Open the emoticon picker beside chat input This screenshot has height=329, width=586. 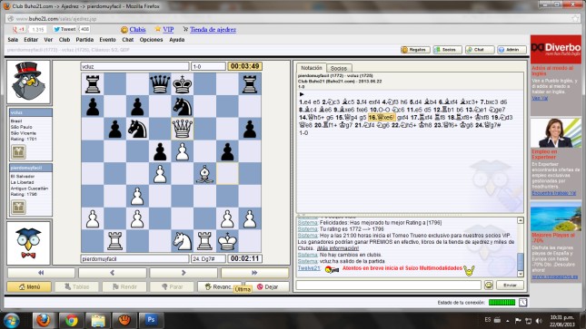[x=489, y=285]
